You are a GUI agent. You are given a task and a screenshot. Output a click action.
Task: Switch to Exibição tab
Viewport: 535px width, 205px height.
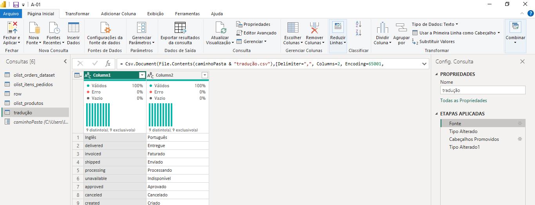(155, 14)
